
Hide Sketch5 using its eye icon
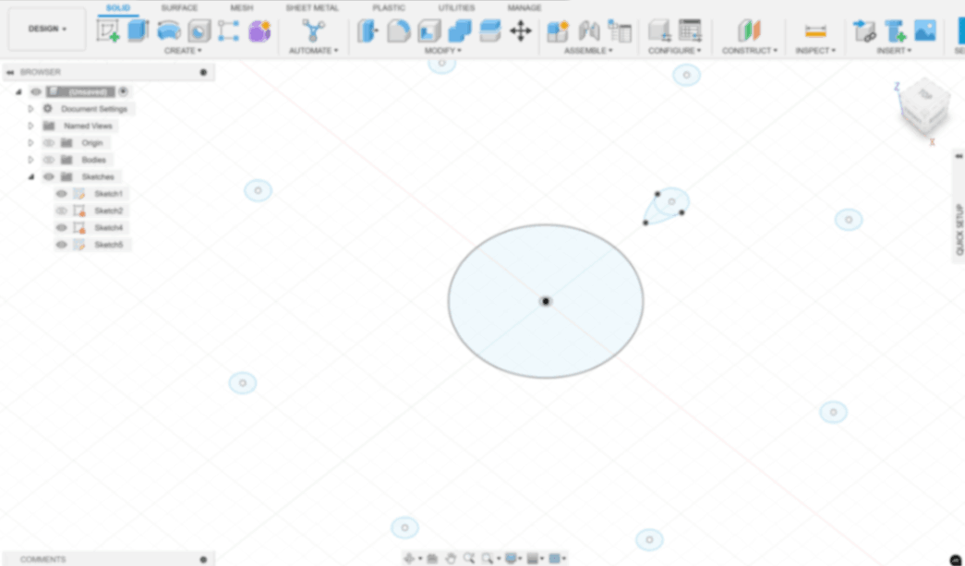point(61,245)
